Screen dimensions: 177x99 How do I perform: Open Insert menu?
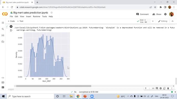(28, 16)
